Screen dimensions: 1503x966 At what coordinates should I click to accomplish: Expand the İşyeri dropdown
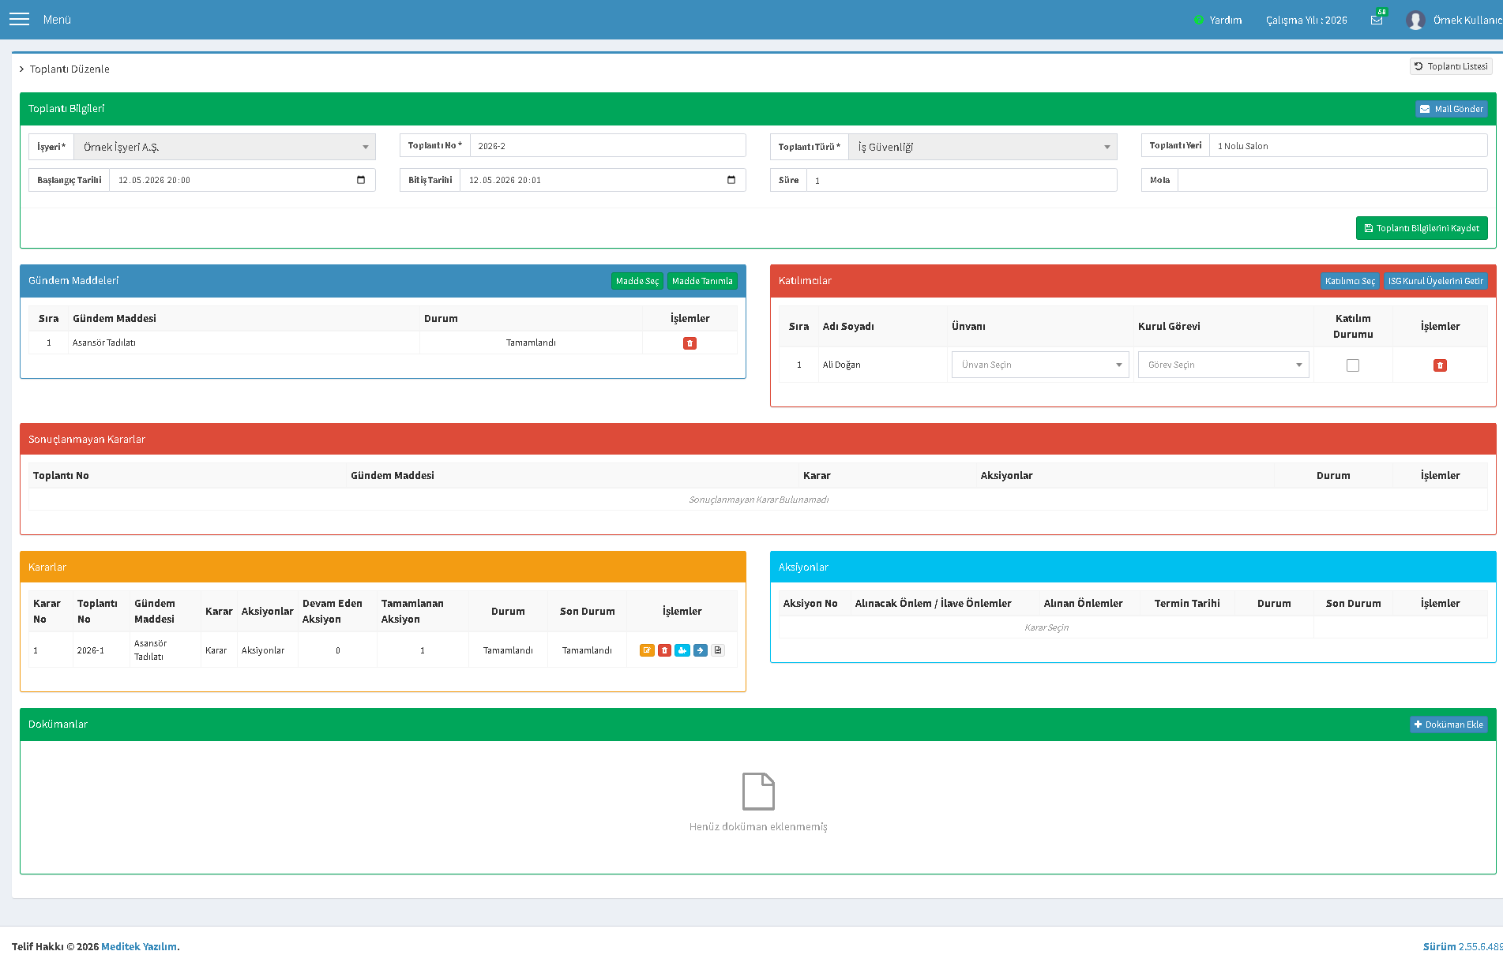pos(224,147)
